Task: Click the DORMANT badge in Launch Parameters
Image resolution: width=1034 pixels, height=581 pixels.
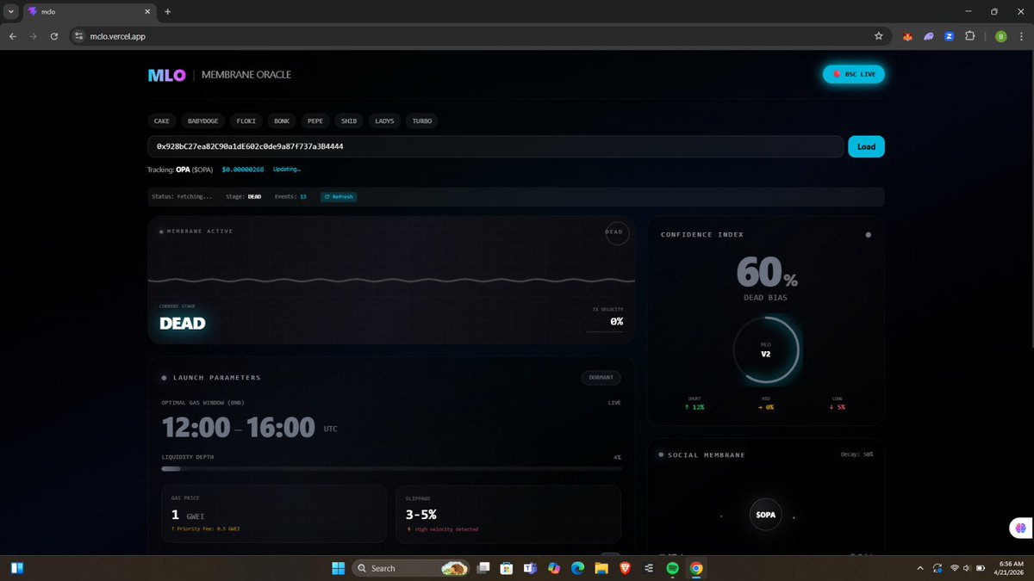Action: tap(601, 377)
